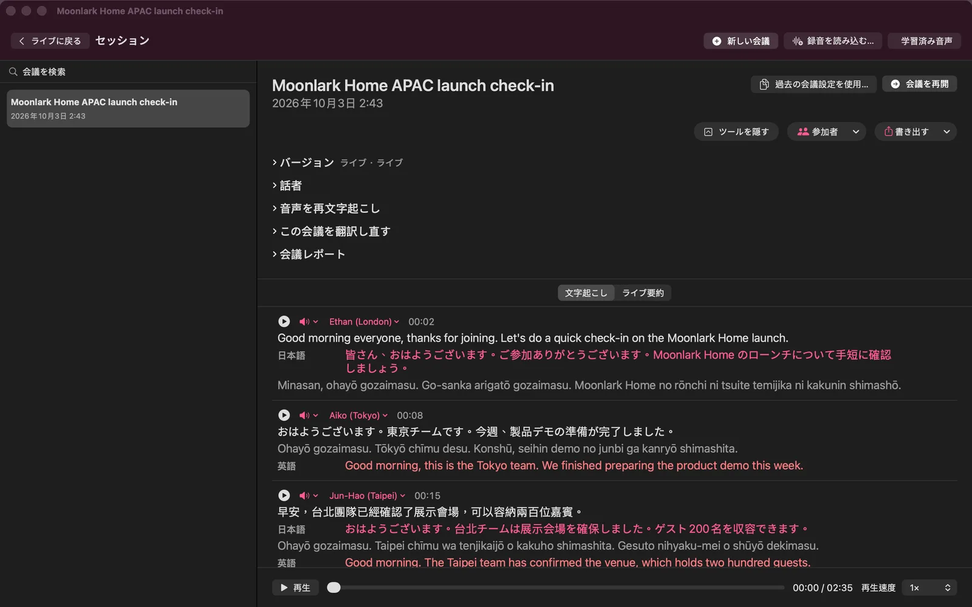This screenshot has height=607, width=972.
Task: Export with 書き出す button
Action: point(906,132)
